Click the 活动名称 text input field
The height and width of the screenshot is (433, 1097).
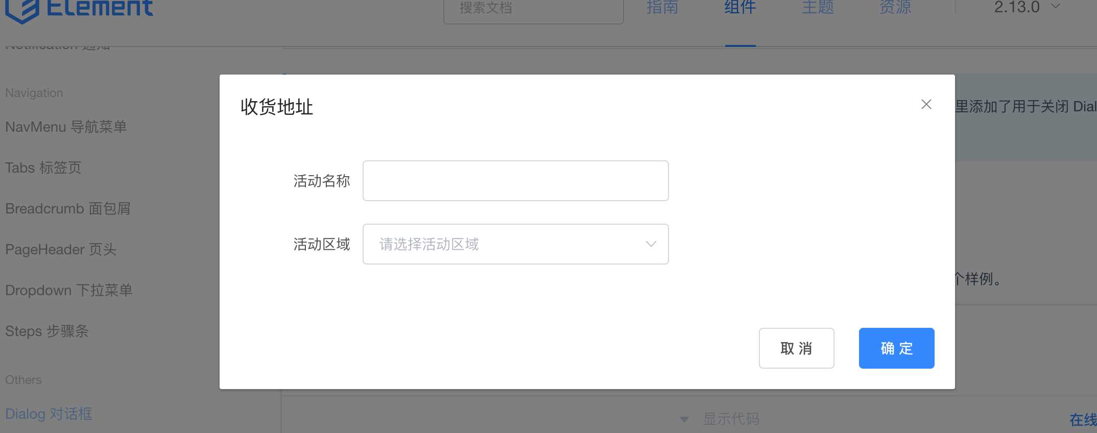[515, 181]
